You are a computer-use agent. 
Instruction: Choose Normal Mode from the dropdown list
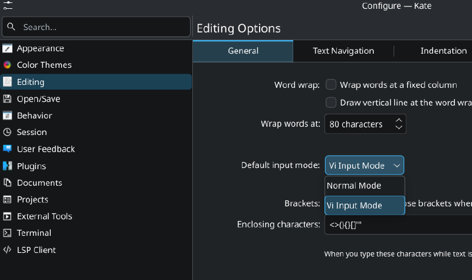tap(365, 186)
